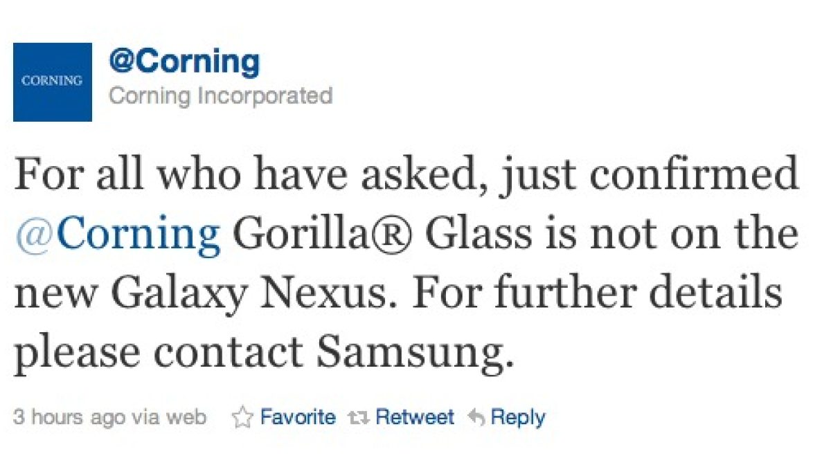Screen dimensions: 831x467
Task: Click the @Corning mention inside the tweet
Action: click(x=117, y=235)
